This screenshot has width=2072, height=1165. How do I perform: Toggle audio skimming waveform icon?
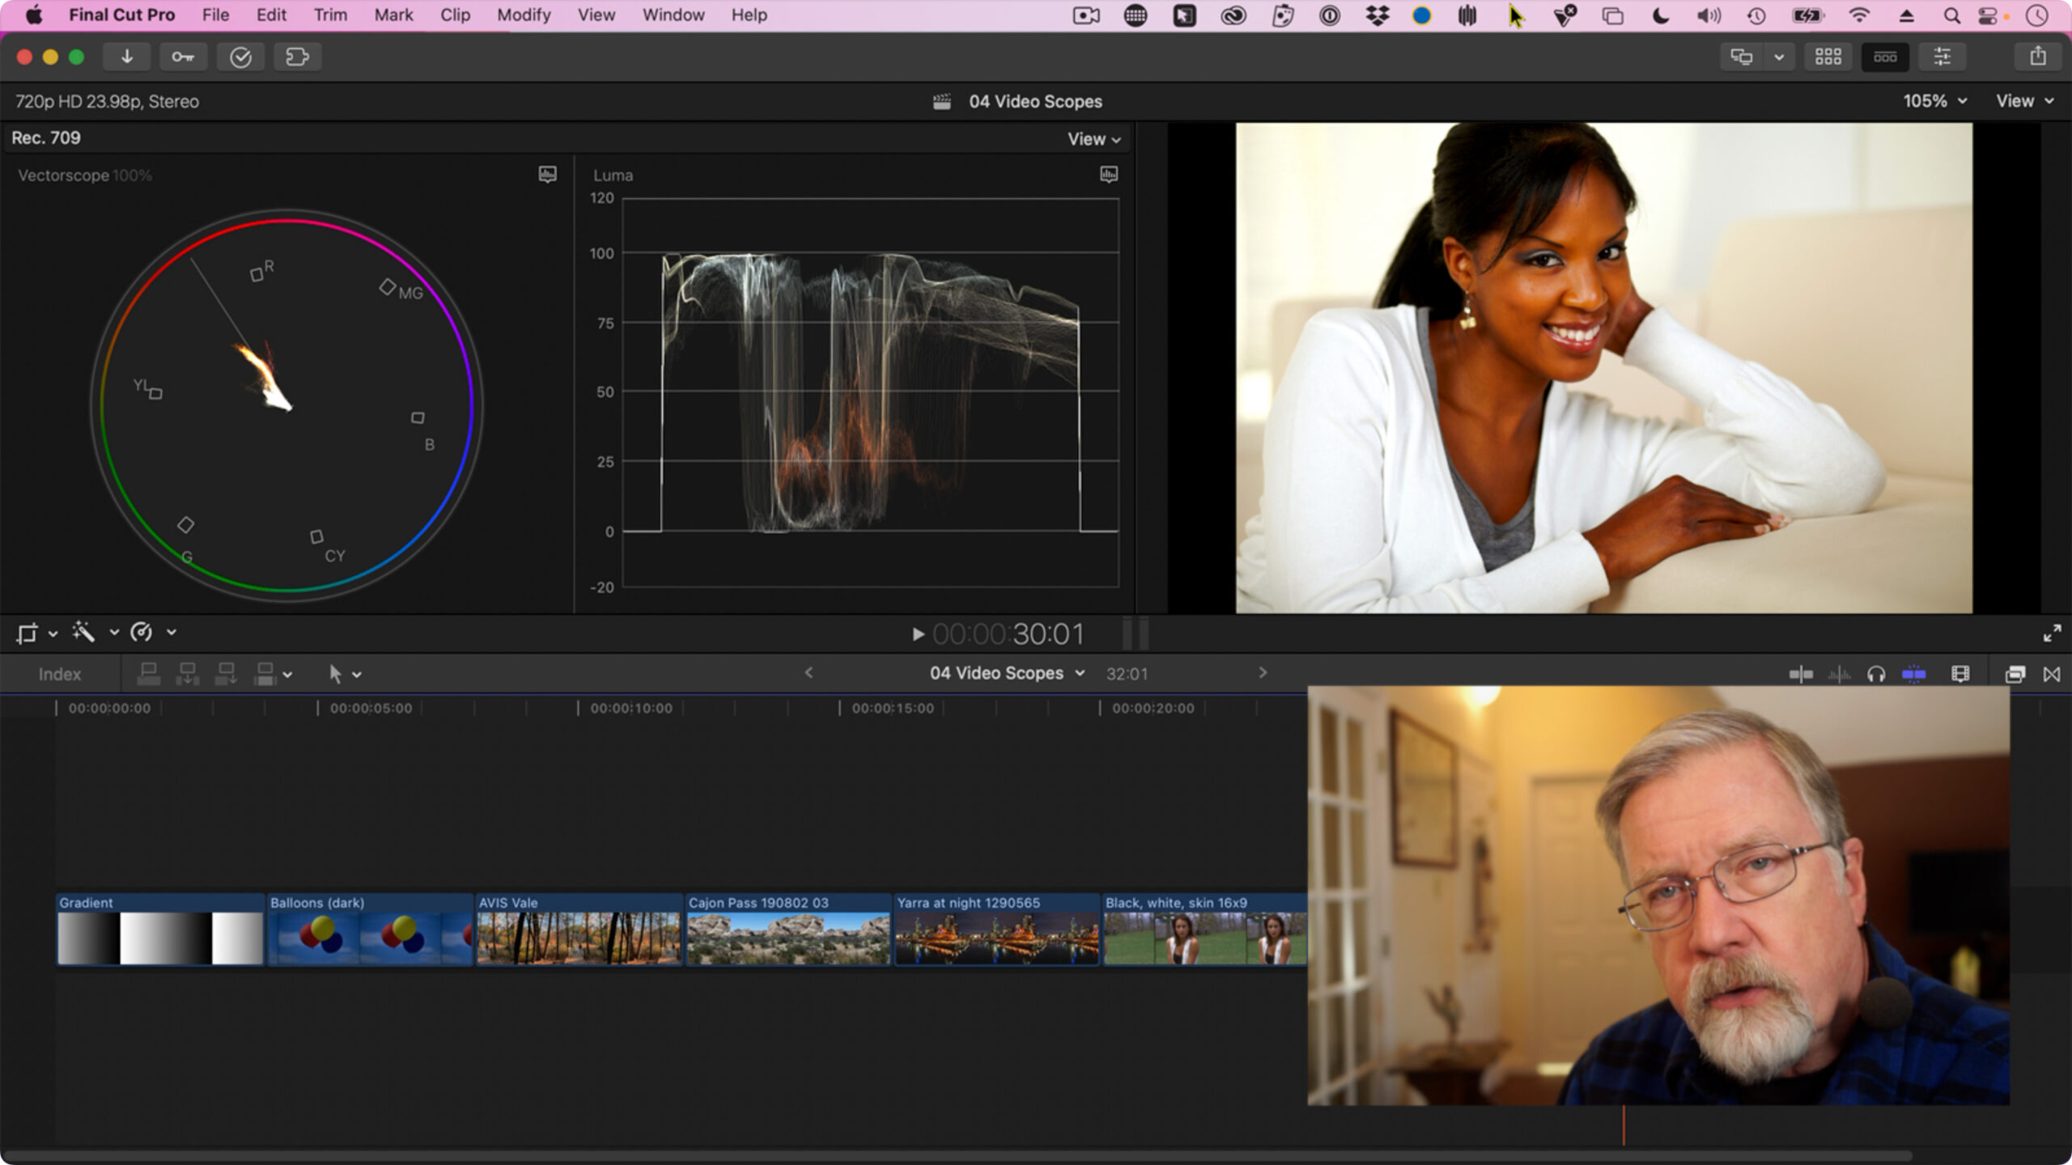[x=1839, y=674]
